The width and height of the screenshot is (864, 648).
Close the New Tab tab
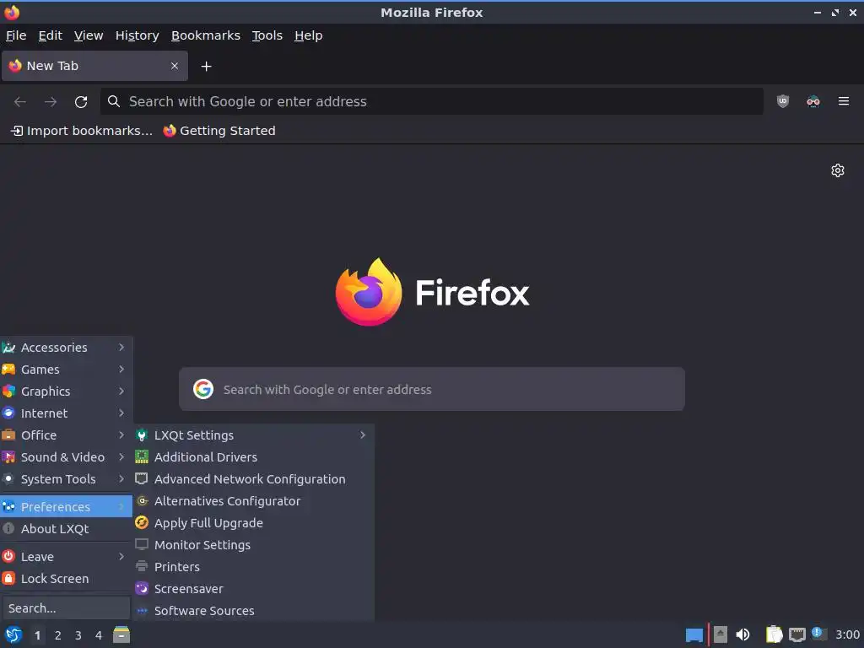(x=175, y=66)
